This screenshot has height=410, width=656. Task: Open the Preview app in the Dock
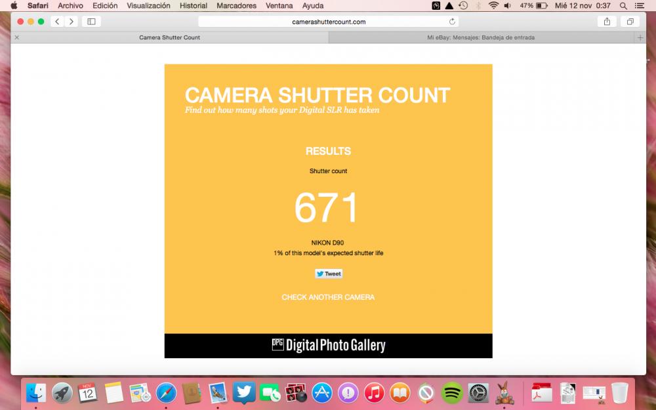pos(218,393)
